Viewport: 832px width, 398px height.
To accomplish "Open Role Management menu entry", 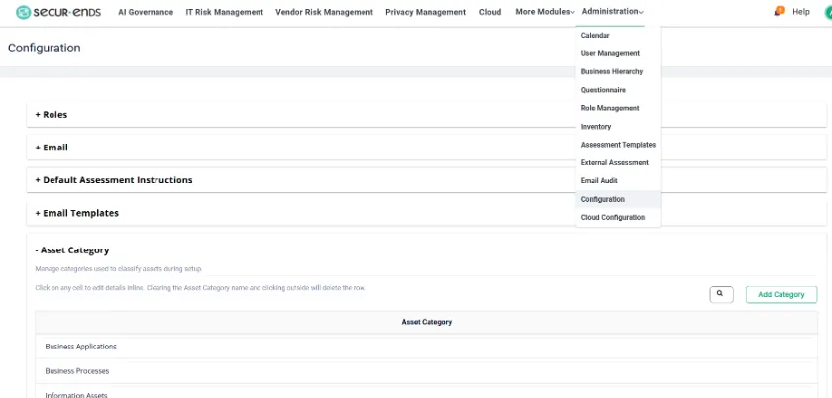I will [x=618, y=108].
